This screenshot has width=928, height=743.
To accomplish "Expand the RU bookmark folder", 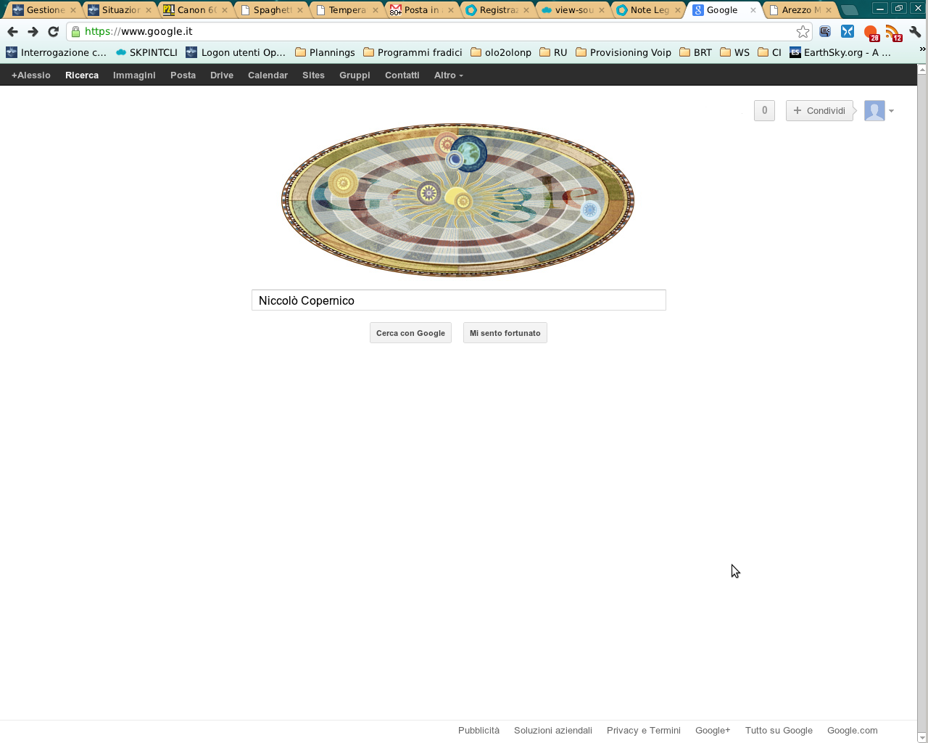I will 553,52.
